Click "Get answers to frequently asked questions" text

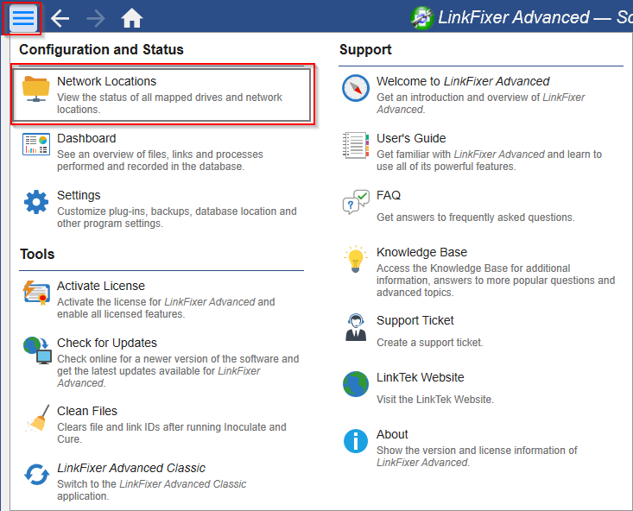pyautogui.click(x=476, y=218)
